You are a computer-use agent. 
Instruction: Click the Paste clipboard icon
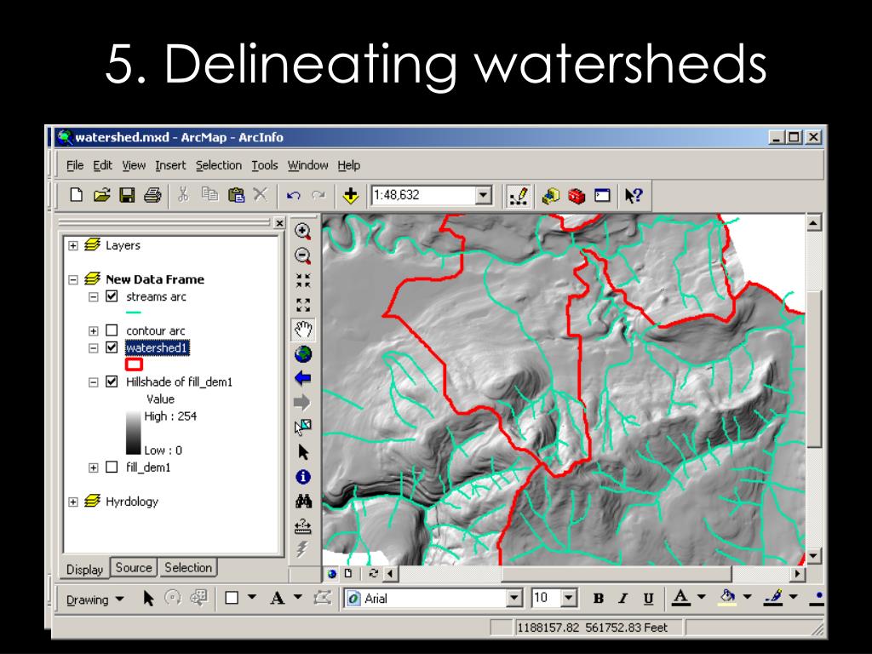click(236, 195)
